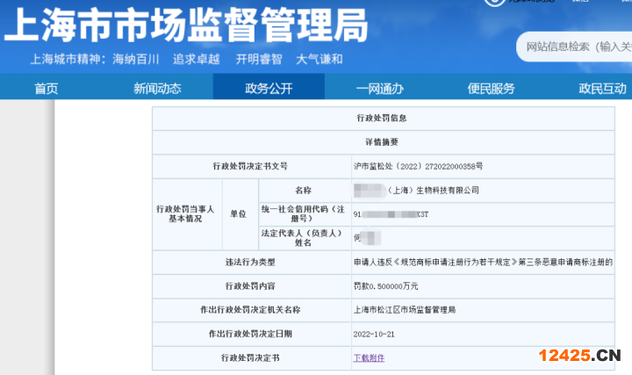Click the slogan text 追求卓越
This screenshot has height=375, width=632.
(197, 59)
